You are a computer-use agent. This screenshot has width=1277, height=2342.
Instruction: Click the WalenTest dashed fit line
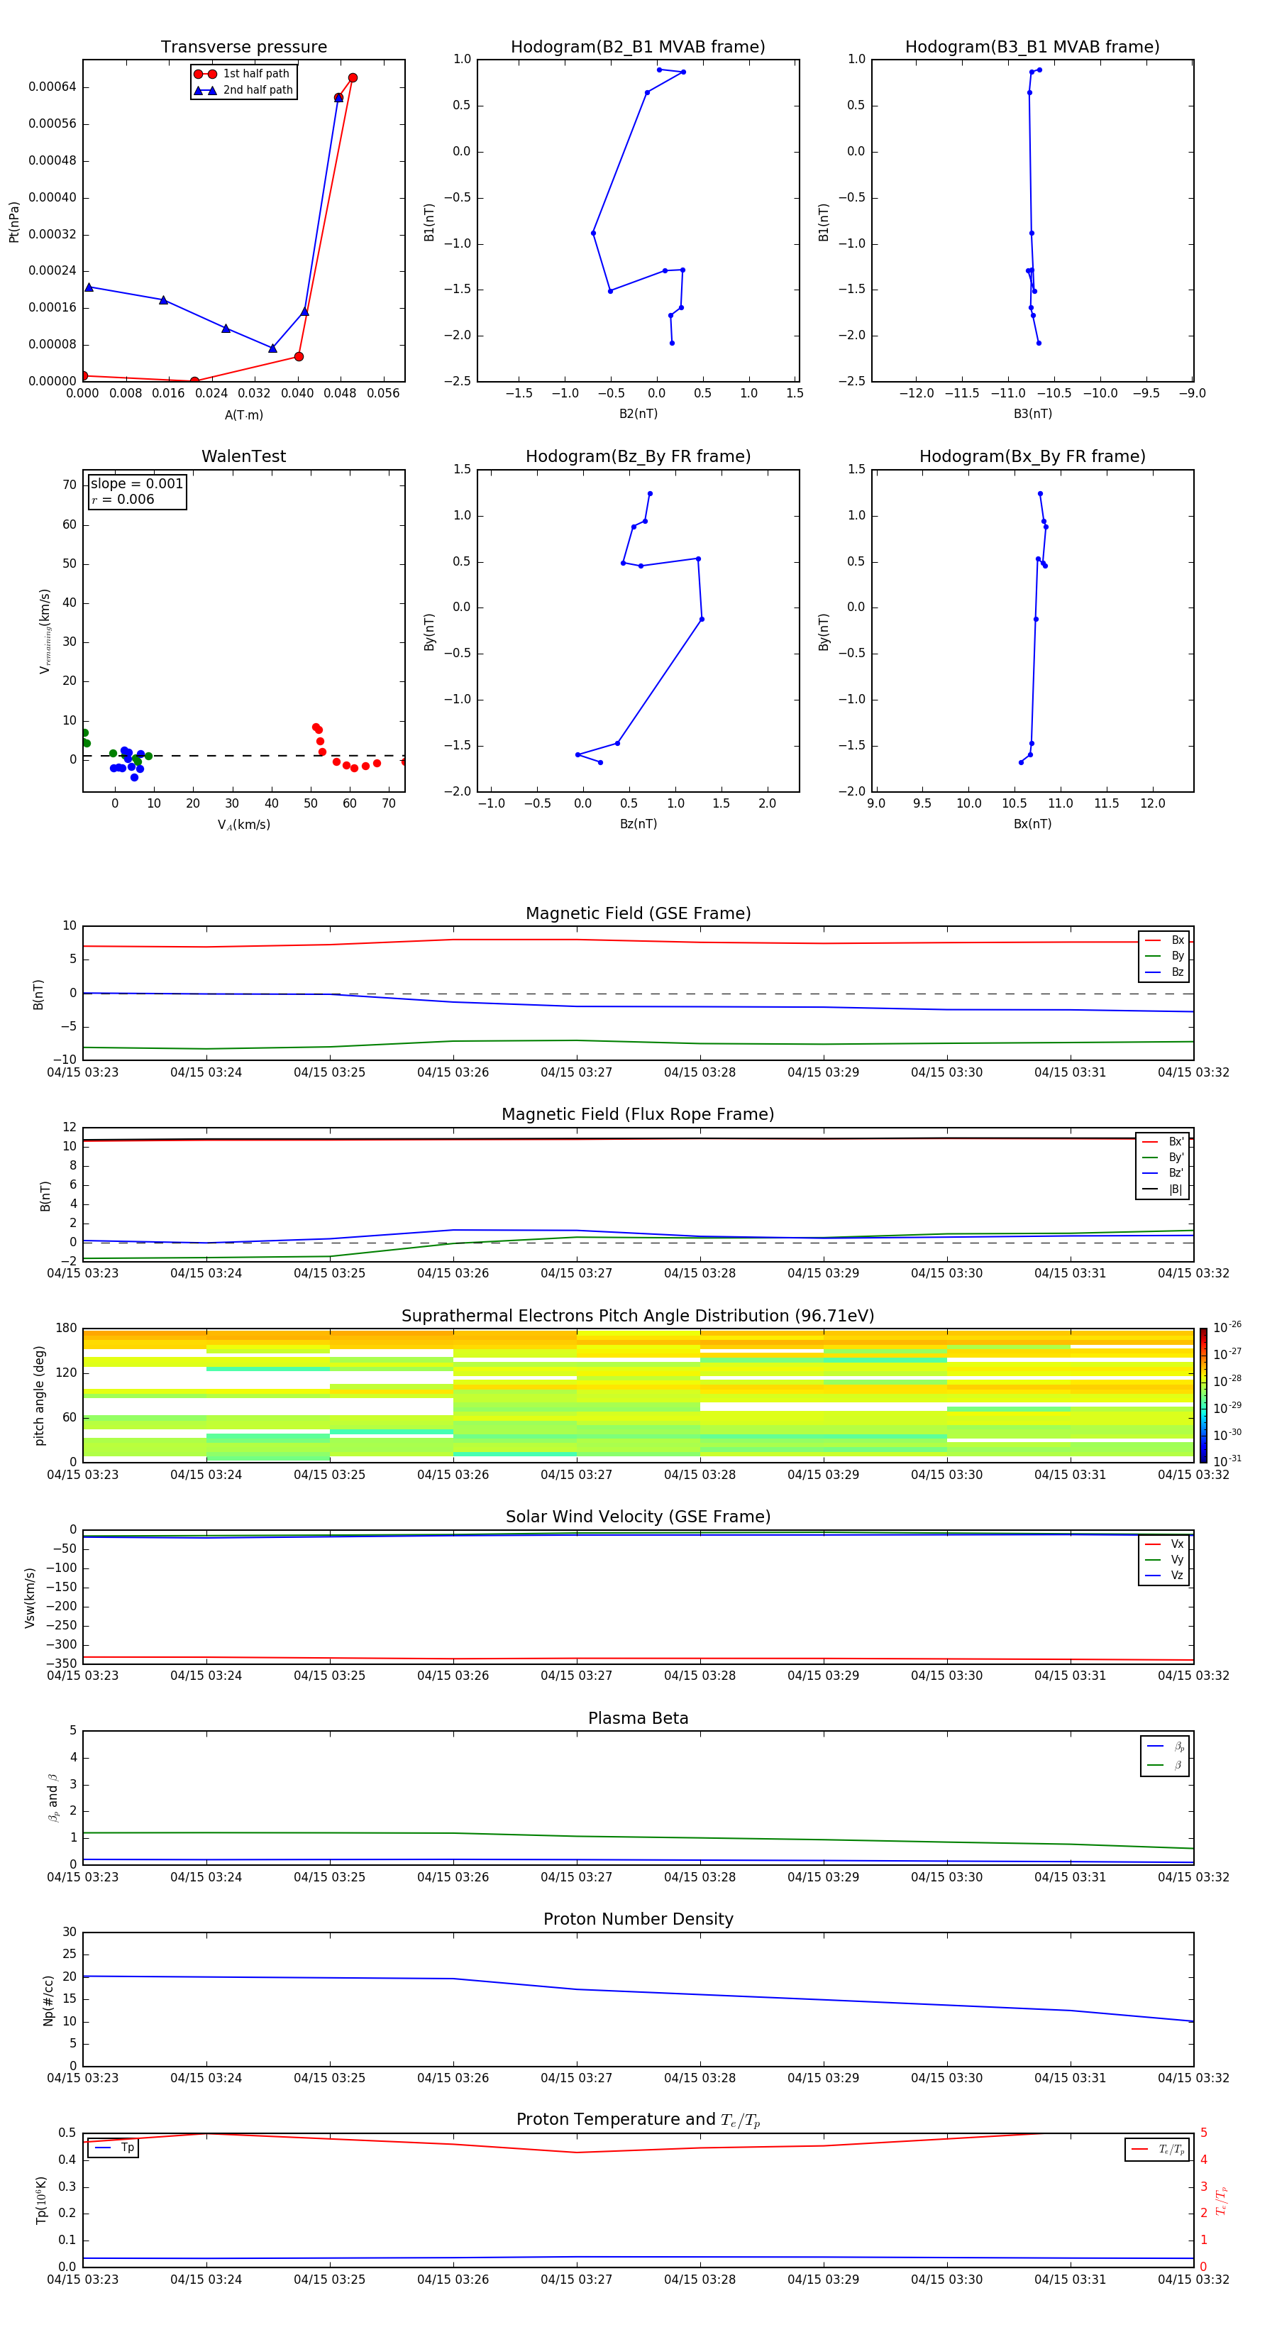pyautogui.click(x=243, y=756)
